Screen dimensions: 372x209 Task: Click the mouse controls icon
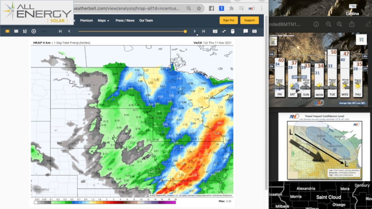[232, 31]
